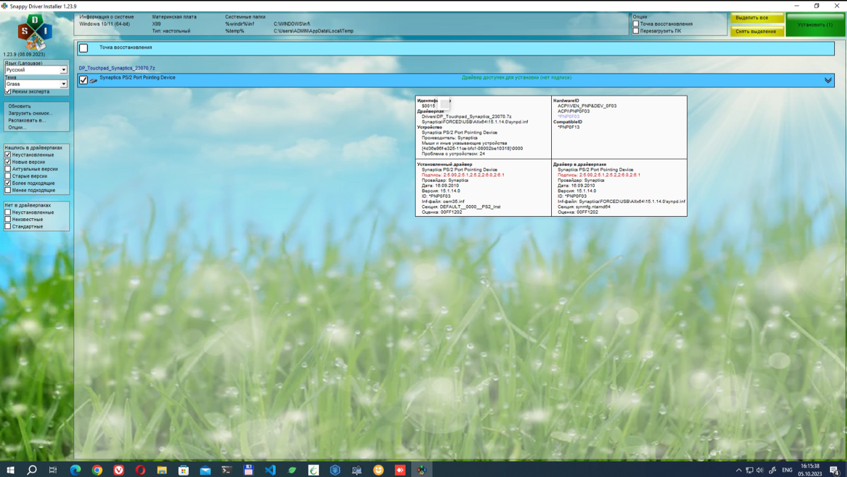
Task: Open Windows taskbar search
Action: [x=32, y=470]
